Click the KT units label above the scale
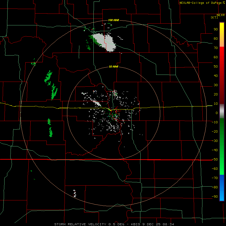 coord(214,17)
